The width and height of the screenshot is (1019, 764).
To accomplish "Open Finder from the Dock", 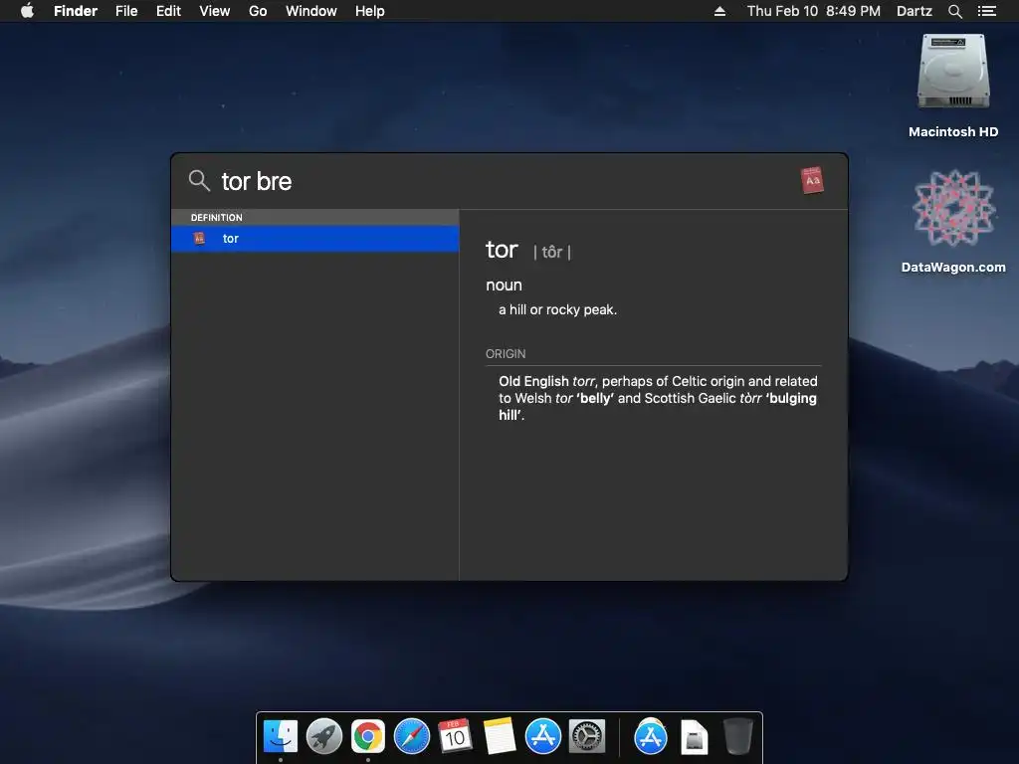I will (281, 737).
